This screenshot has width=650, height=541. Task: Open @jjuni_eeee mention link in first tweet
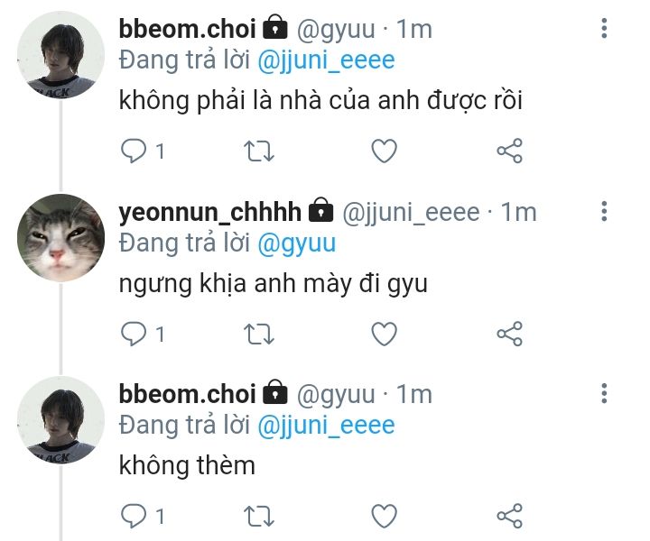click(x=326, y=60)
